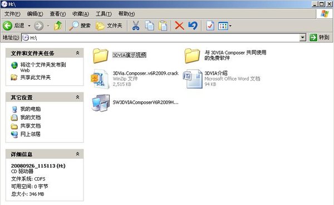This screenshot has width=334, height=205.
Task: Open the 编辑(E) menu
Action: click(35, 14)
